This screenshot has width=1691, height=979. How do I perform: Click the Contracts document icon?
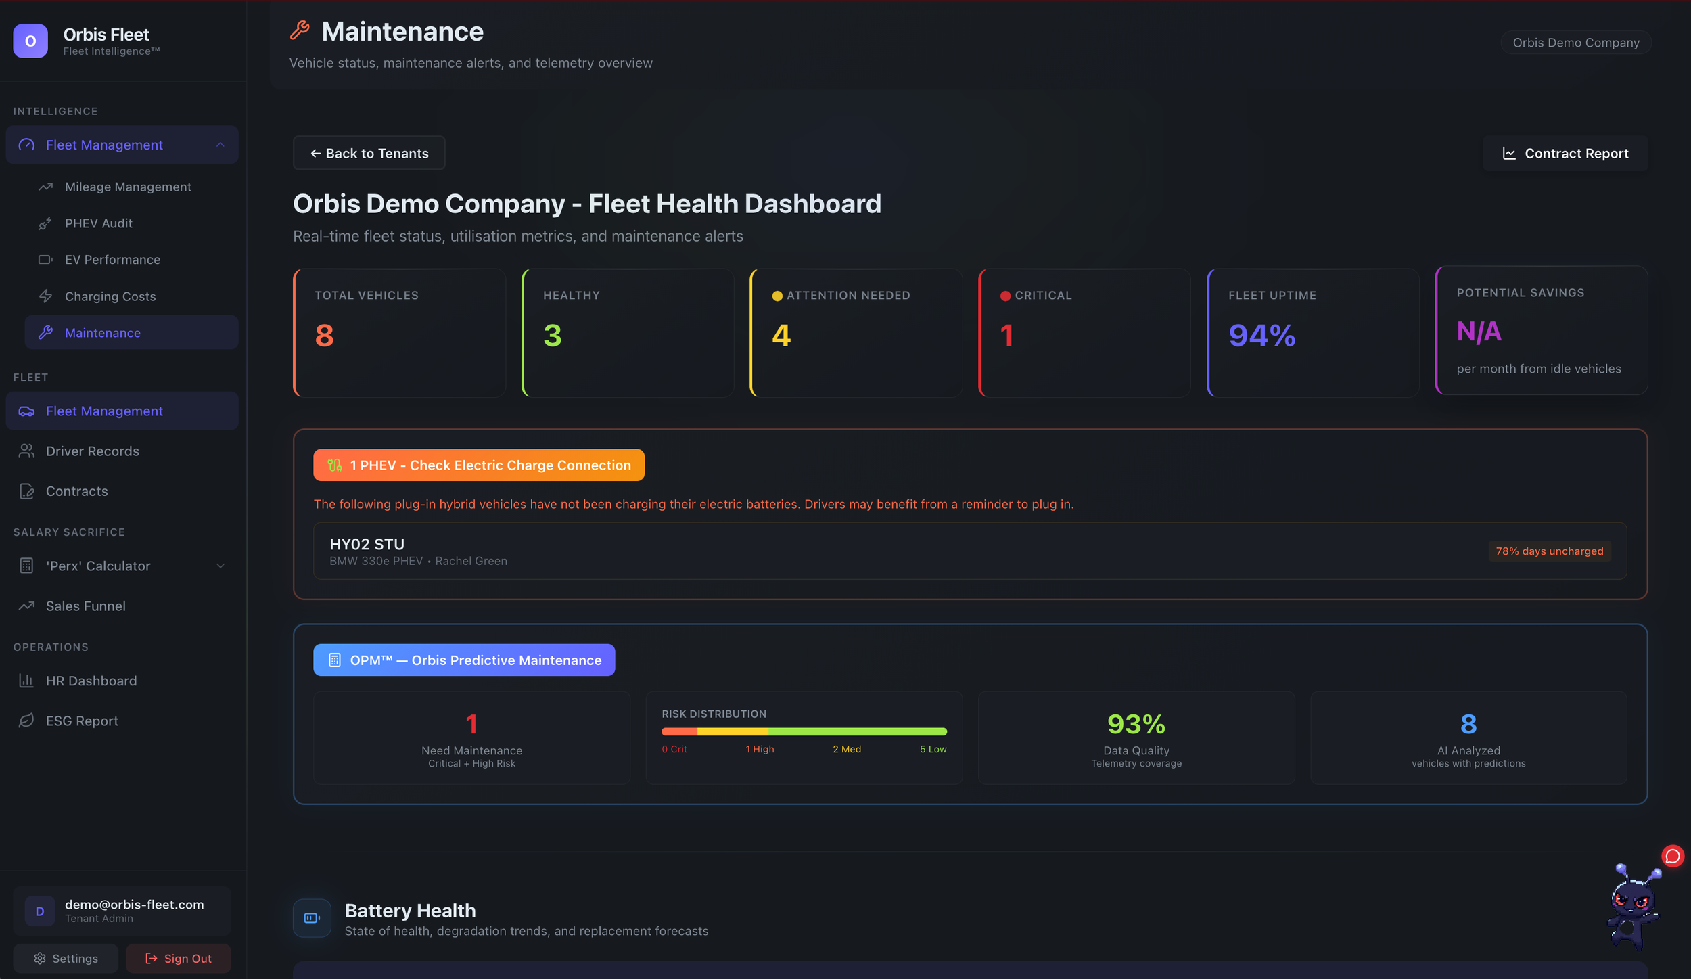26,491
